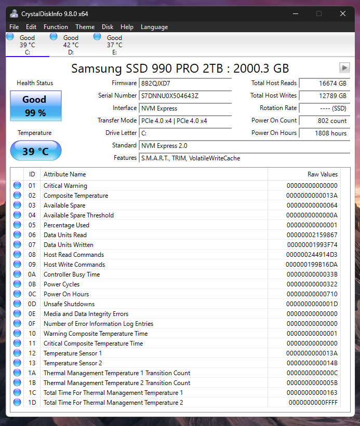Click the status orb for Composite Temperature

[x=17, y=195]
